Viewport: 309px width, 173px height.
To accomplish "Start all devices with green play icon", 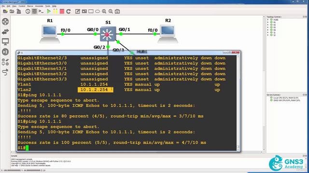I will 49,12.
